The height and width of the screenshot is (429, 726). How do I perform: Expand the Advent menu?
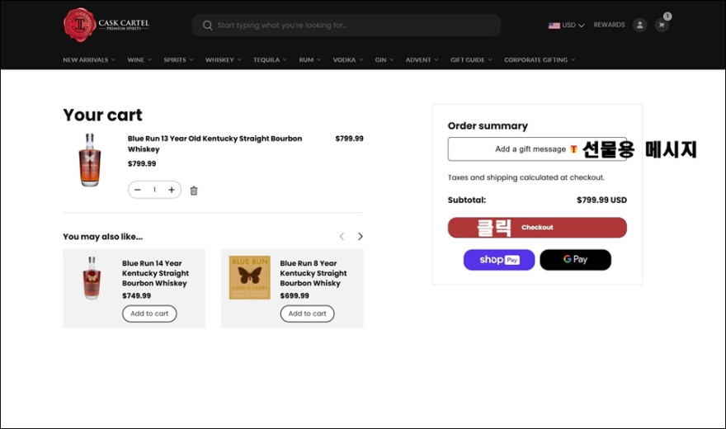coord(422,59)
